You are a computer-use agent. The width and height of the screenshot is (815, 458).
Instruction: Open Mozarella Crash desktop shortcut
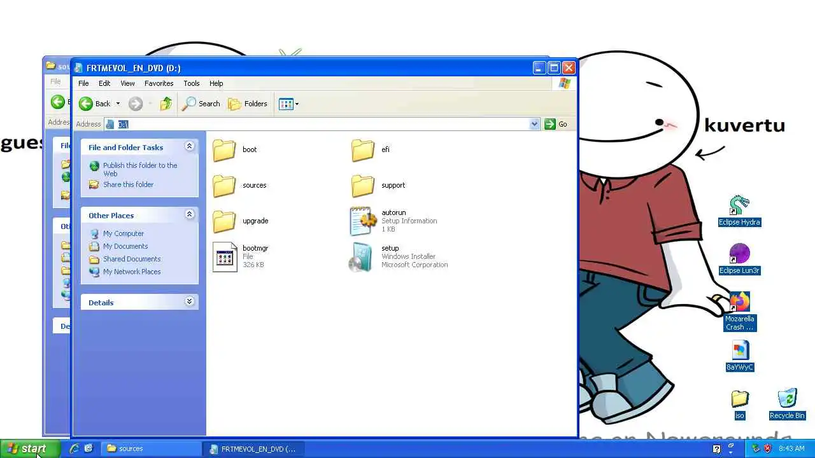click(739, 312)
